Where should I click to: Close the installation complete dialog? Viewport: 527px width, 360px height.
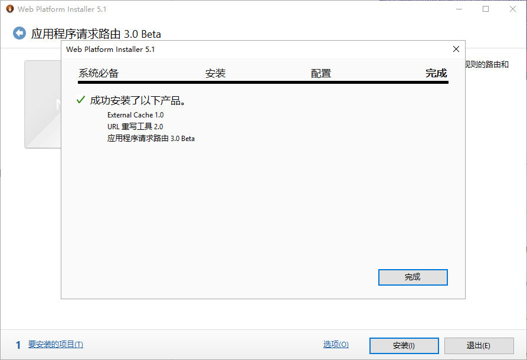click(x=456, y=49)
